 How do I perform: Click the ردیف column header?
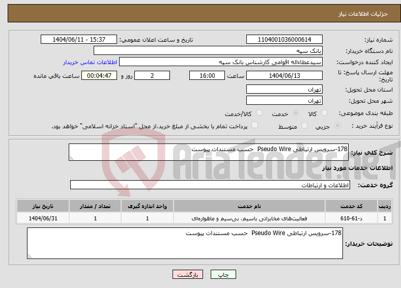(x=385, y=206)
